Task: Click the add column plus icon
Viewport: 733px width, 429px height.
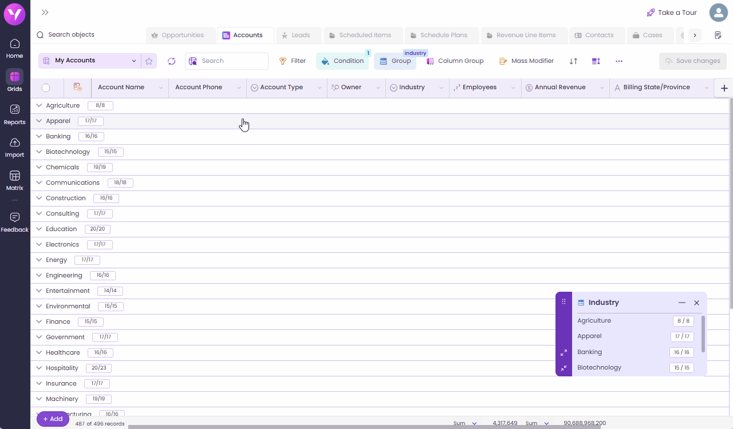Action: pos(724,88)
